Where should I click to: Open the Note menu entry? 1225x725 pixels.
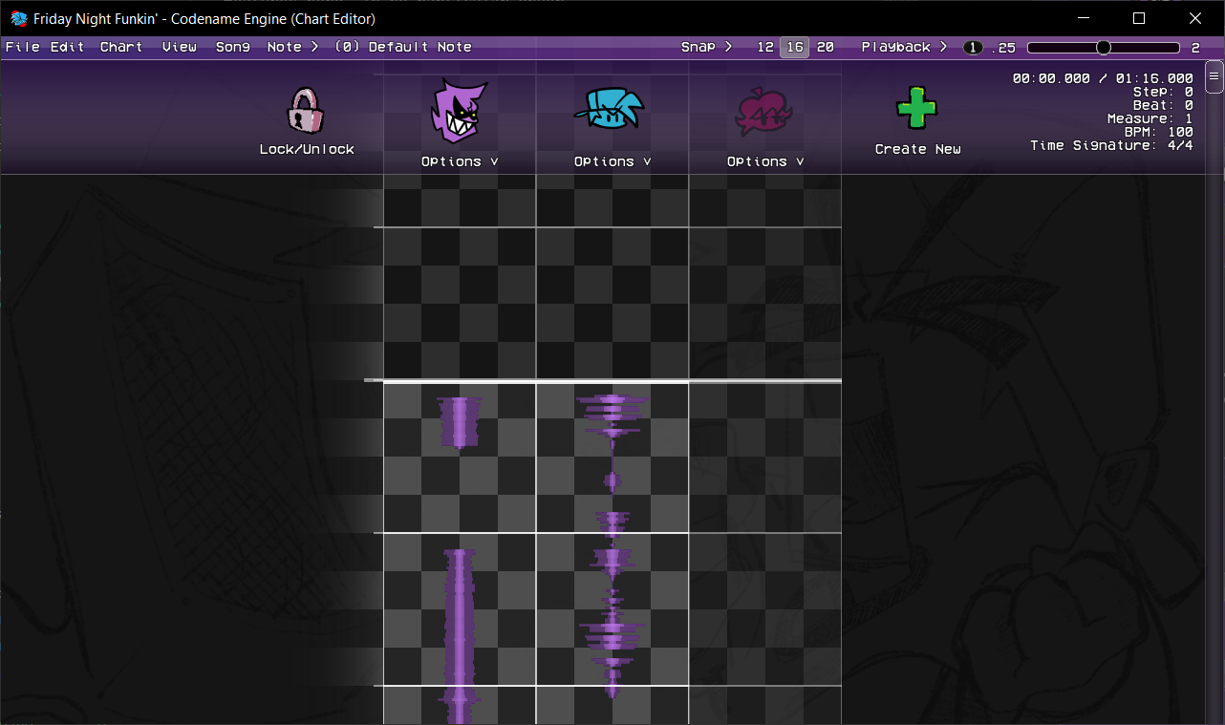click(283, 46)
